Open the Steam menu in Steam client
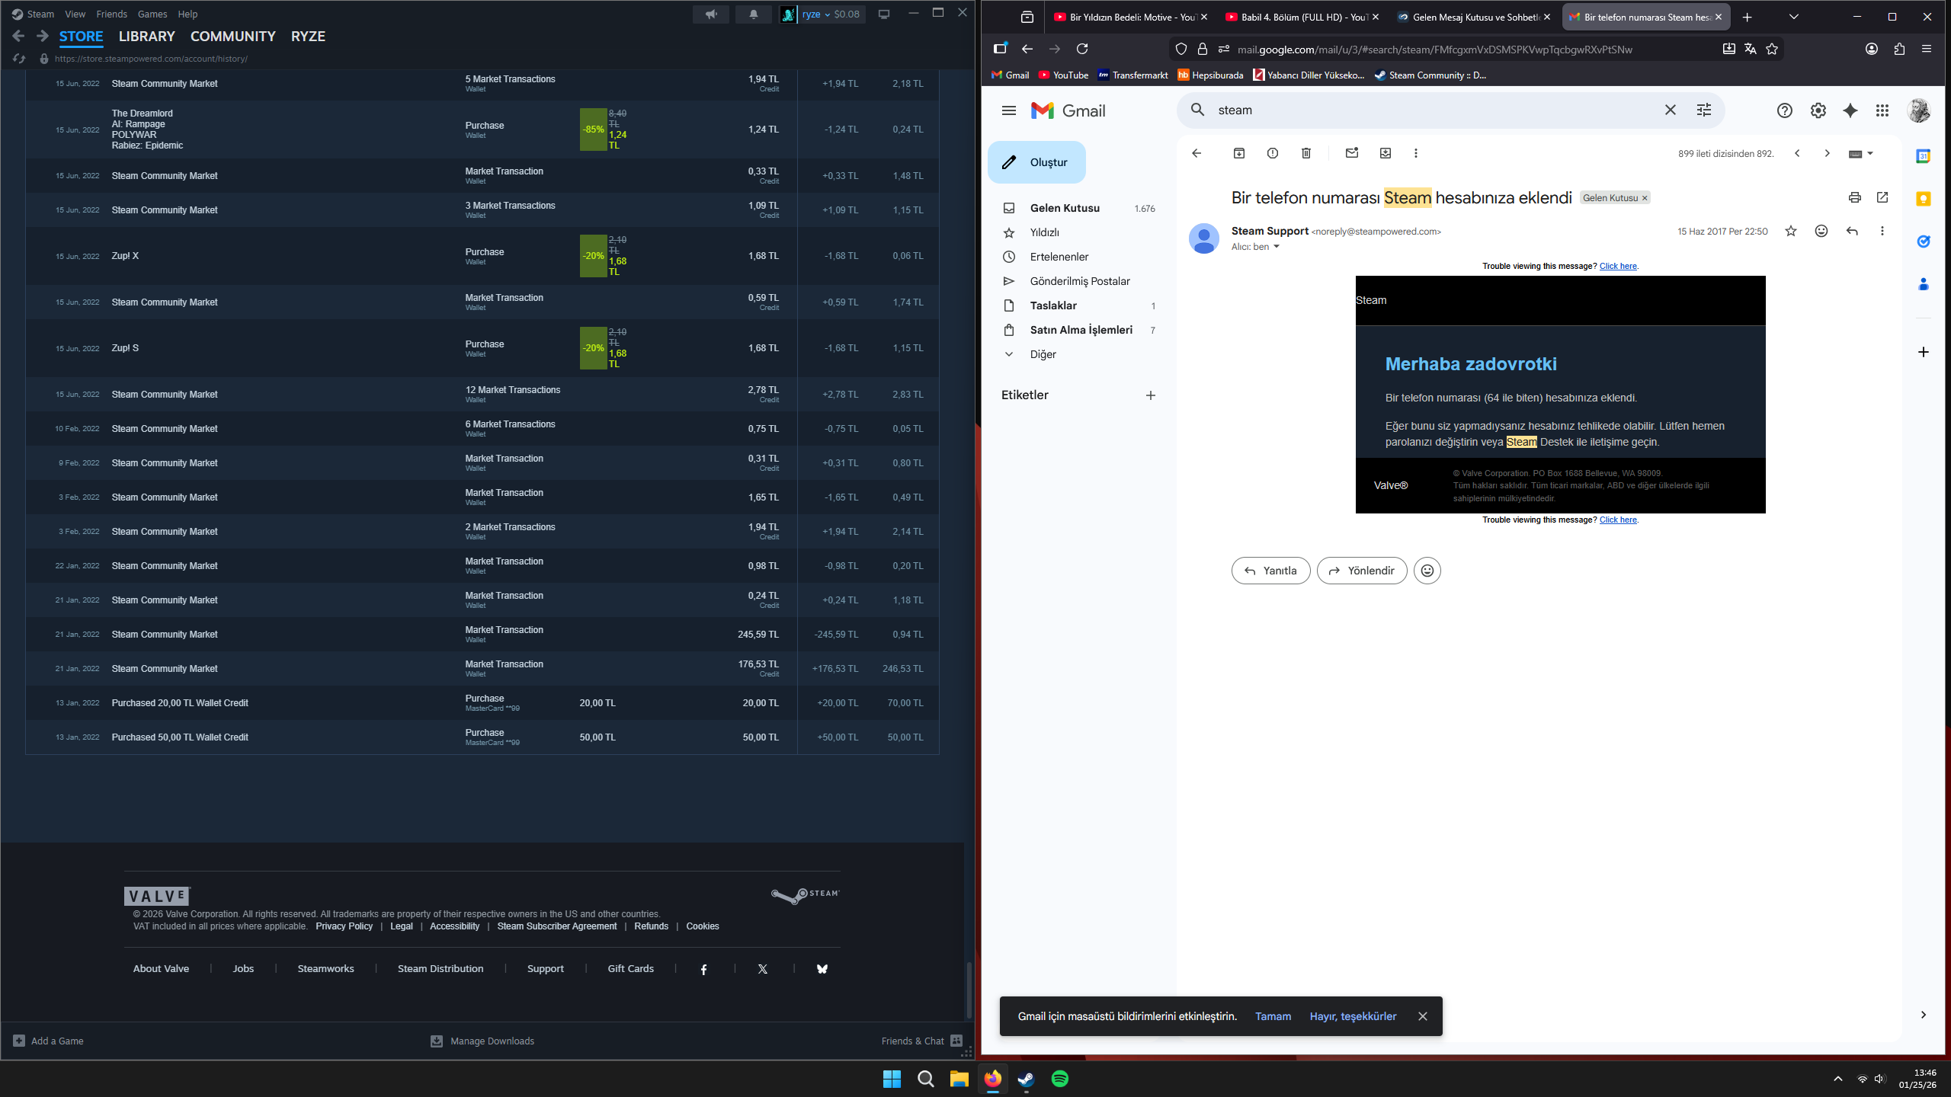This screenshot has height=1097, width=1951. [40, 14]
